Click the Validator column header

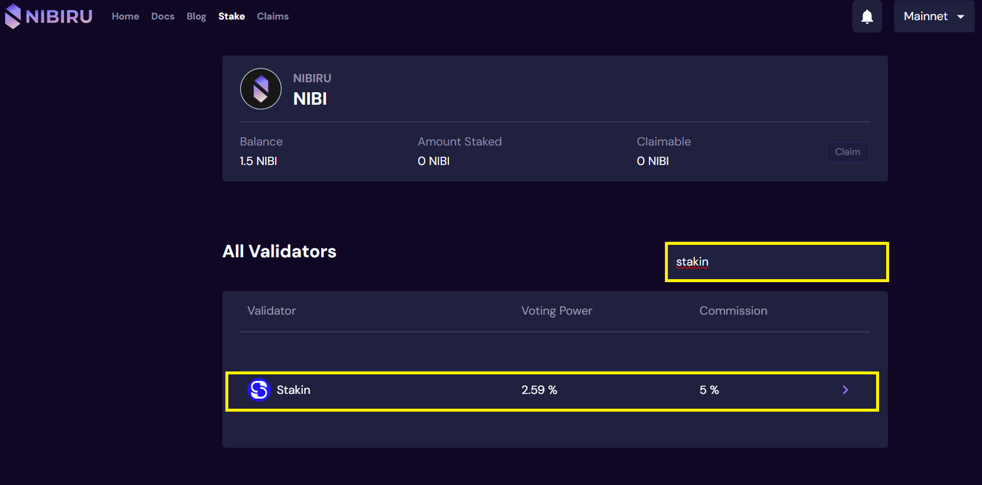click(x=272, y=311)
